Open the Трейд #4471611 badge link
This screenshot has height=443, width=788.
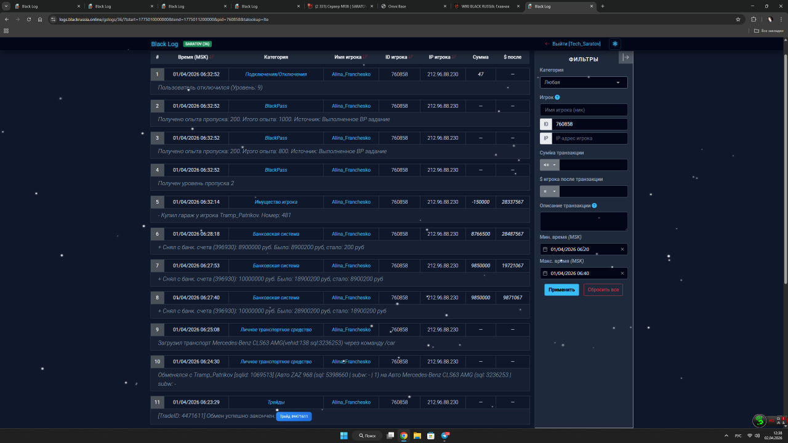(294, 417)
